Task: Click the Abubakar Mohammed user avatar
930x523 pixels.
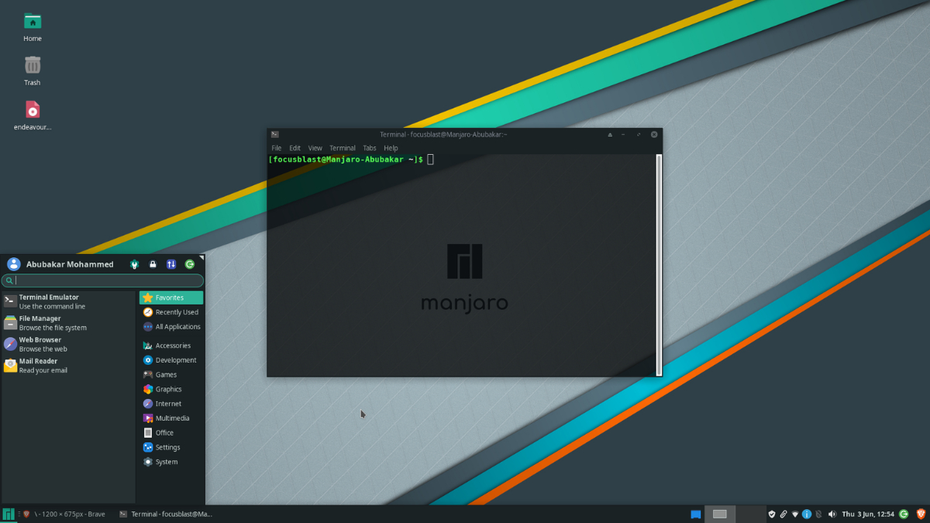Action: coord(14,264)
